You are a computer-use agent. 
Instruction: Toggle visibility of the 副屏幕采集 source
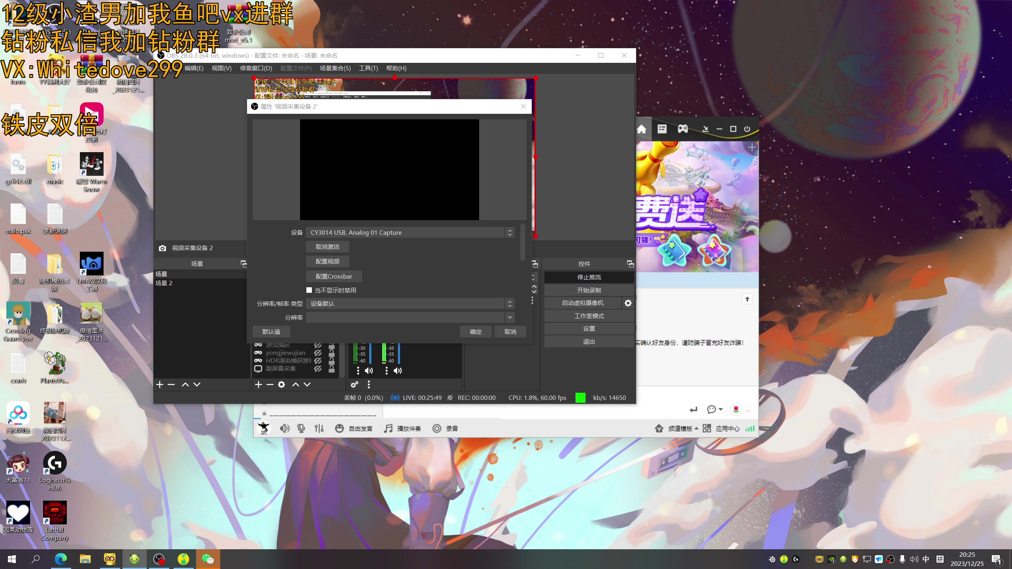point(318,369)
